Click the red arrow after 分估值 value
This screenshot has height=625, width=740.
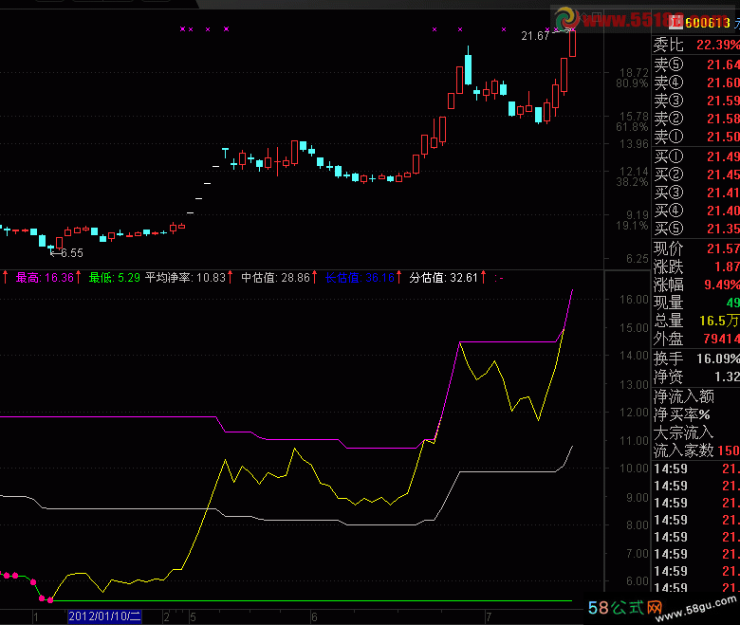coord(485,278)
